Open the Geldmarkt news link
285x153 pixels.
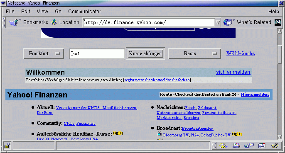click(x=207, y=108)
